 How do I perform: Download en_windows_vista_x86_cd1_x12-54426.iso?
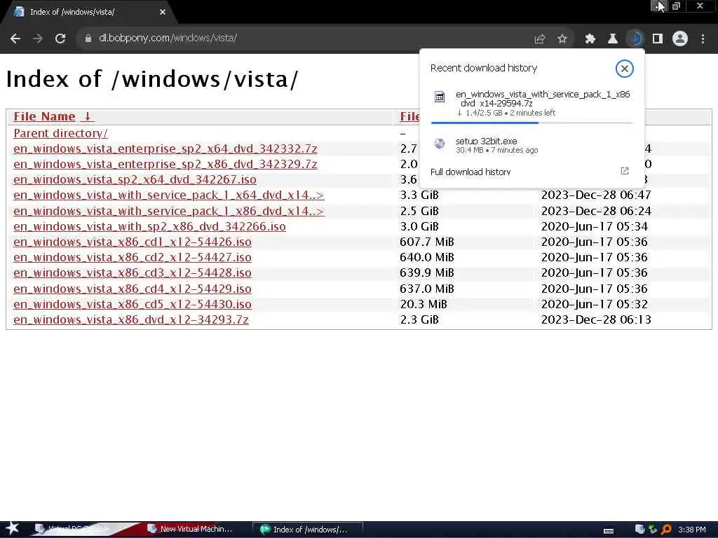(x=133, y=242)
